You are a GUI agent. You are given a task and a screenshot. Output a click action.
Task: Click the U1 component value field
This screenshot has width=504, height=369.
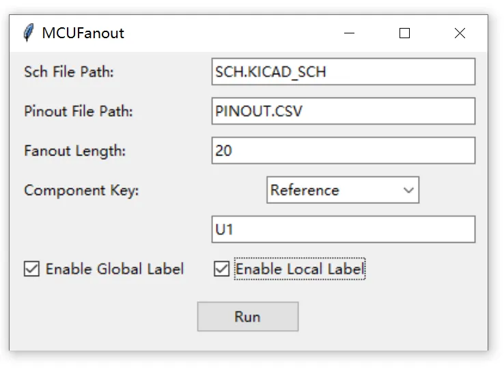[x=344, y=229]
